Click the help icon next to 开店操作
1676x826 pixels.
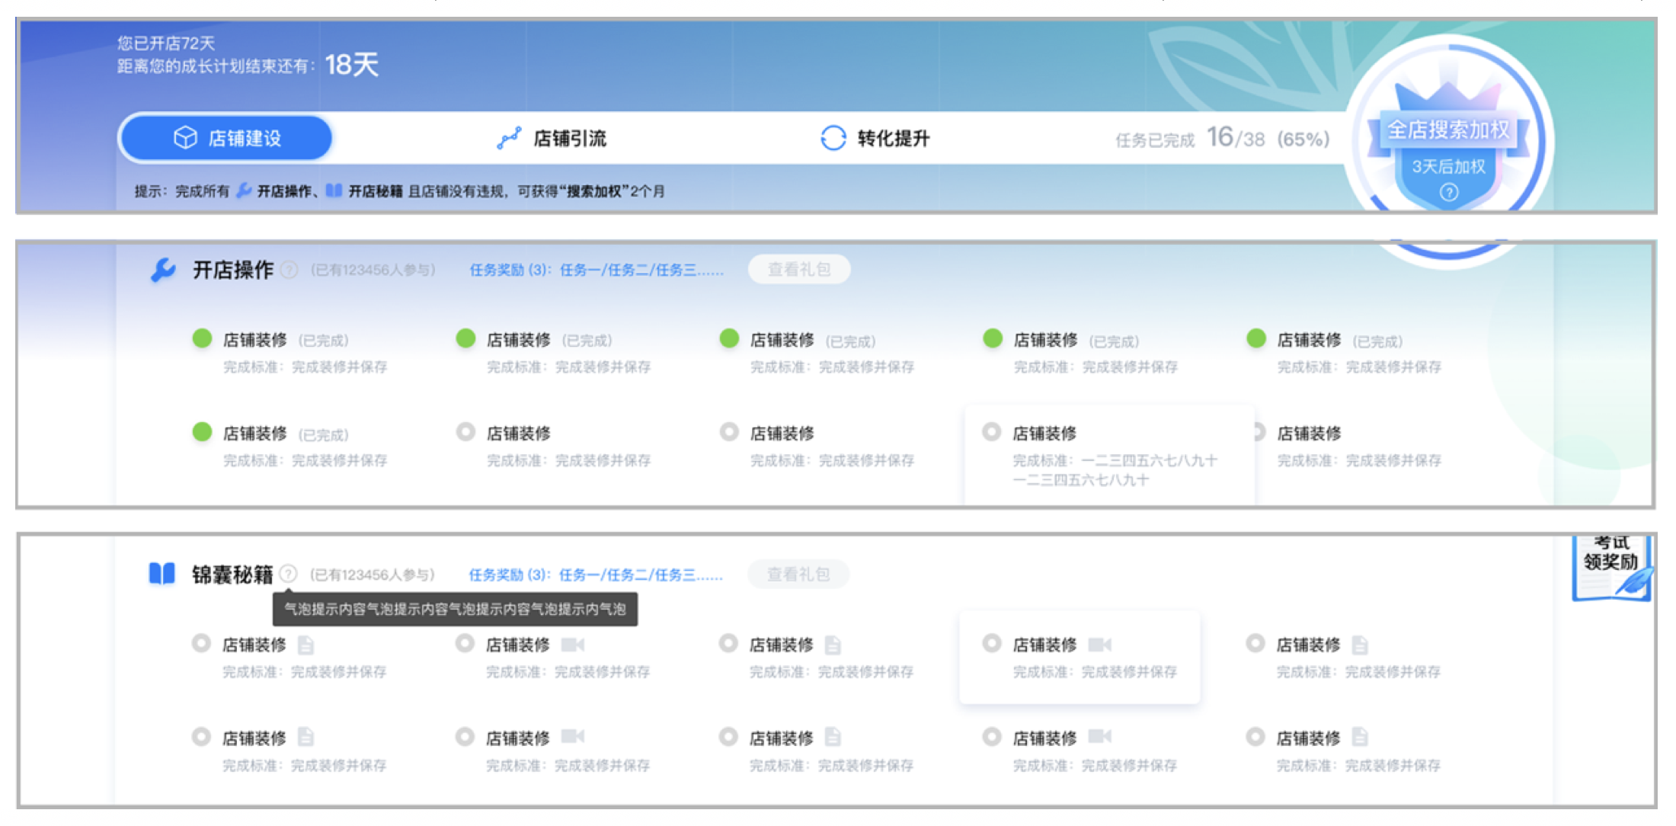click(289, 270)
